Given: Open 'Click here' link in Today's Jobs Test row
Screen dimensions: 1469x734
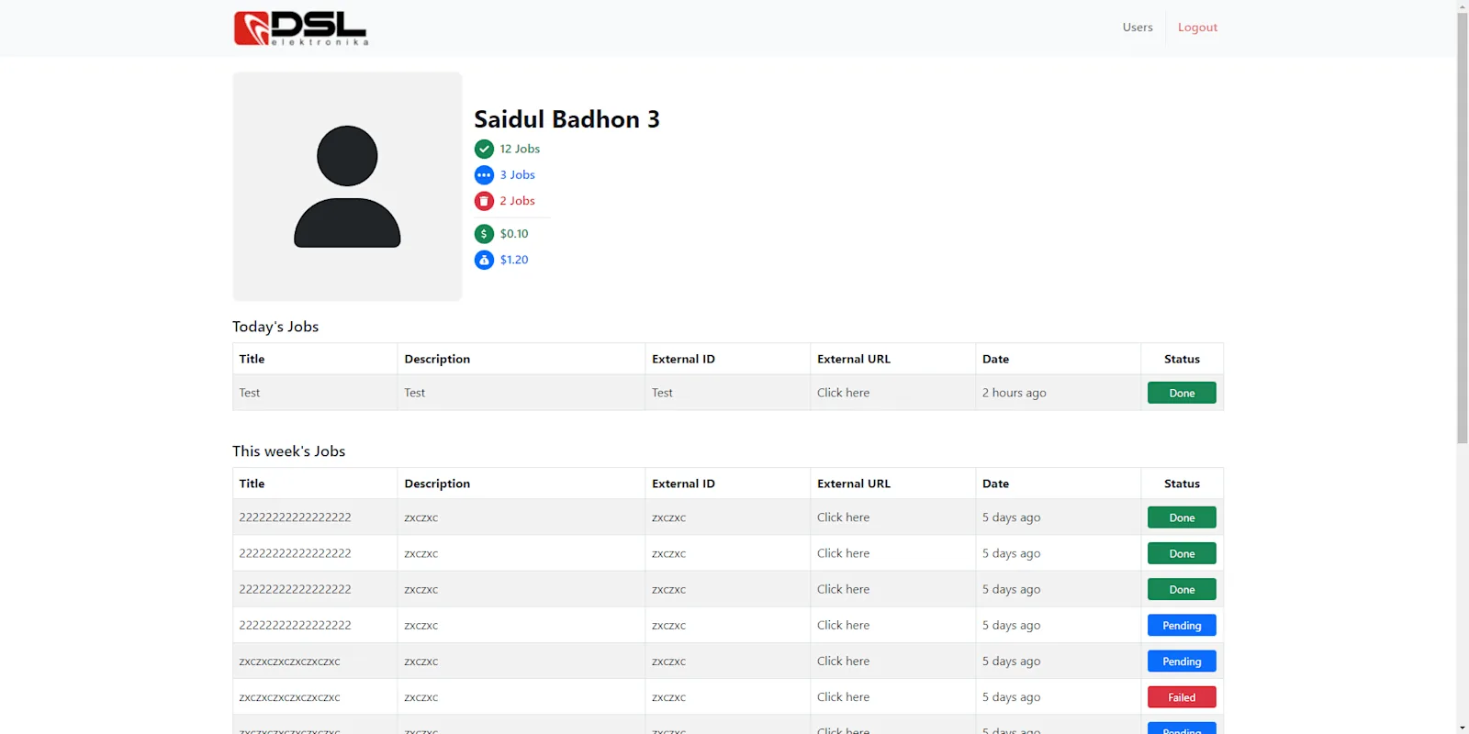Looking at the screenshot, I should coord(843,393).
